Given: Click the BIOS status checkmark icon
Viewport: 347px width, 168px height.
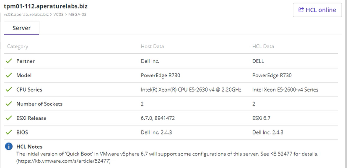Looking at the screenshot, I should [x=9, y=132].
